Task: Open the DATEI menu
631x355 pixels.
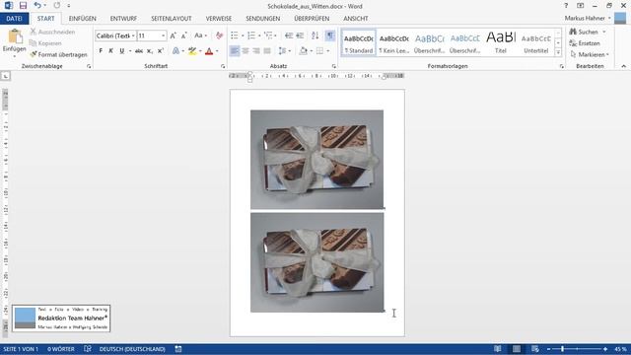Action: click(14, 19)
